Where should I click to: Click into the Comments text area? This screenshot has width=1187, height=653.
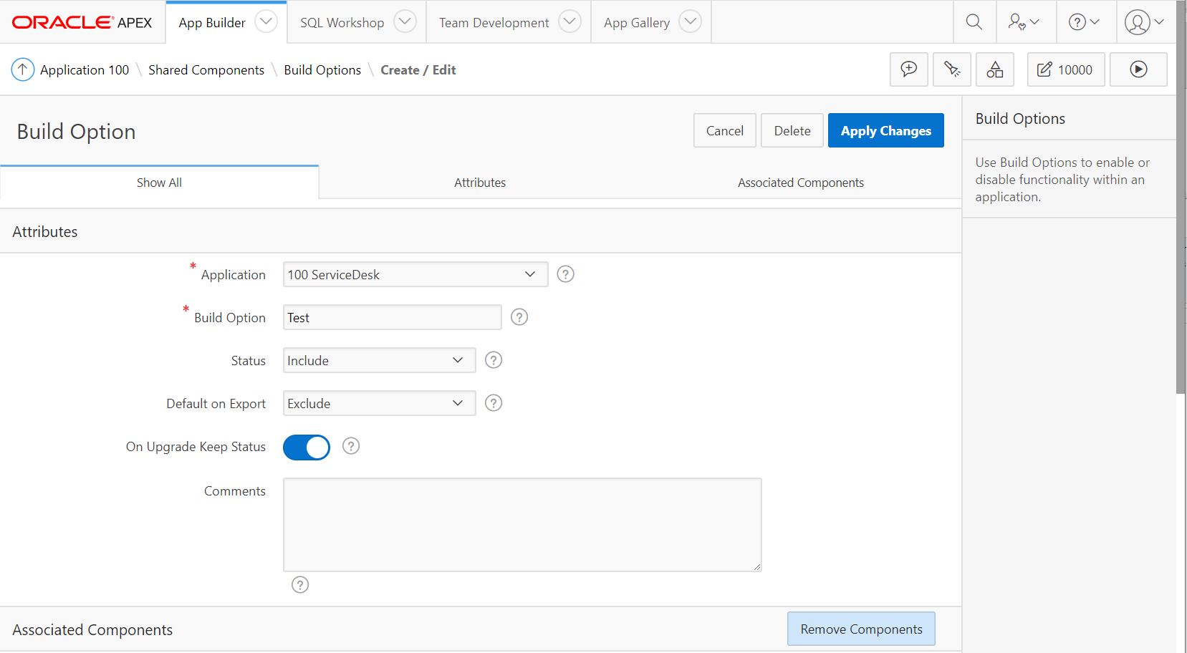pos(522,524)
